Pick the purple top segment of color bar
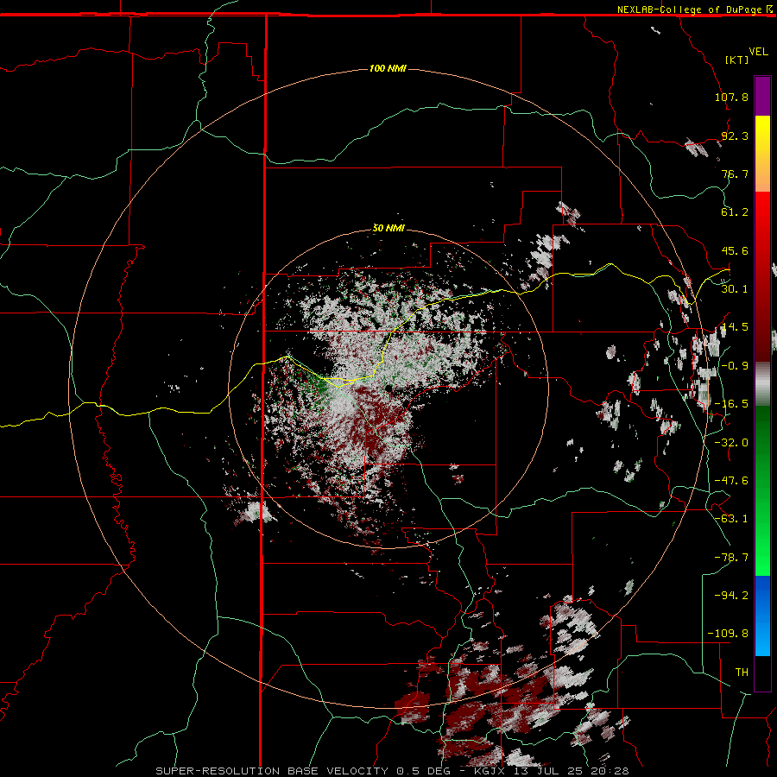Image resolution: width=777 pixels, height=777 pixels. point(762,96)
